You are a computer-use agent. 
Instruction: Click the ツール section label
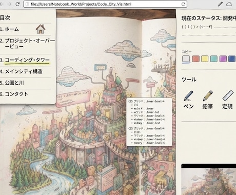click(x=189, y=80)
